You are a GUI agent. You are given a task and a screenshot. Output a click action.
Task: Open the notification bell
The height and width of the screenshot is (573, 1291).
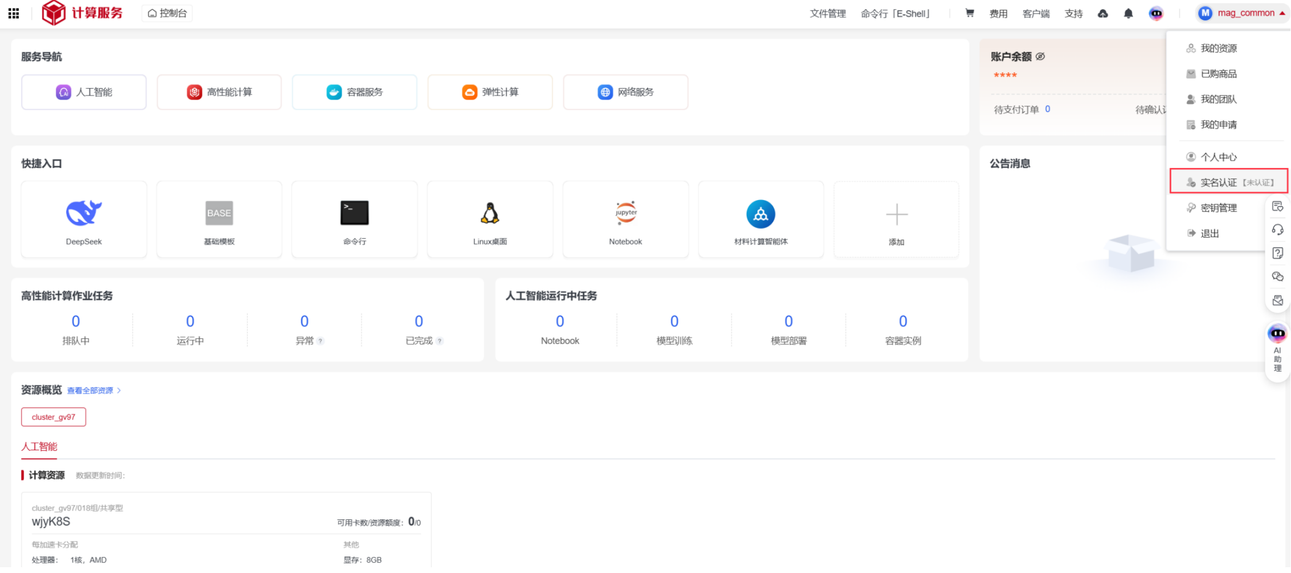1128,13
